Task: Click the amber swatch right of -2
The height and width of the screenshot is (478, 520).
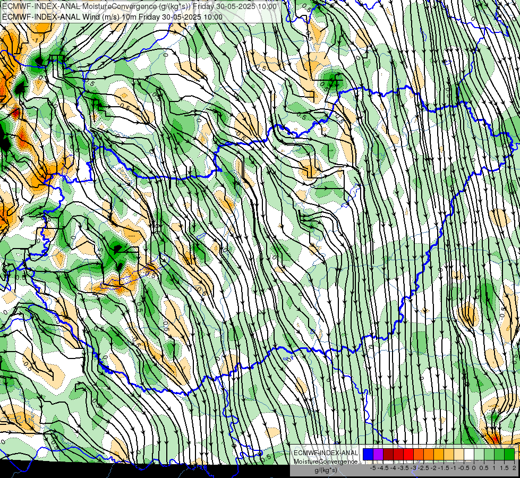Action: pyautogui.click(x=439, y=454)
